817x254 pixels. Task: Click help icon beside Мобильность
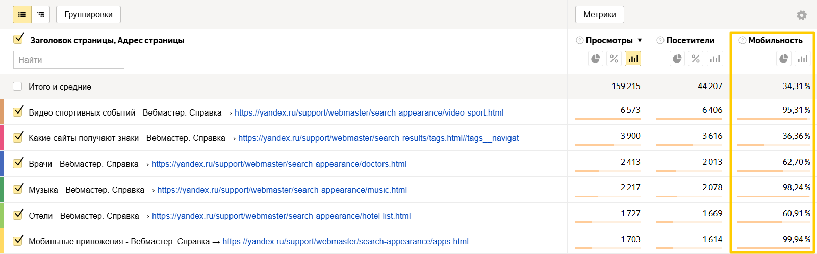click(743, 40)
